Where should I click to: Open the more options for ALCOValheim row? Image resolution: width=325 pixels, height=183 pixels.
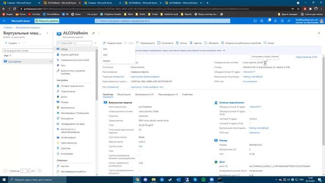[51, 62]
